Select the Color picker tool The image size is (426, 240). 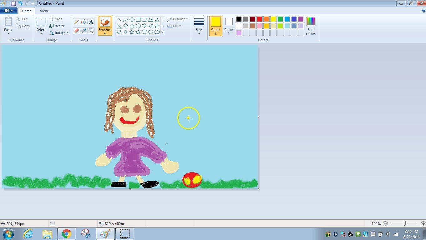point(83,30)
